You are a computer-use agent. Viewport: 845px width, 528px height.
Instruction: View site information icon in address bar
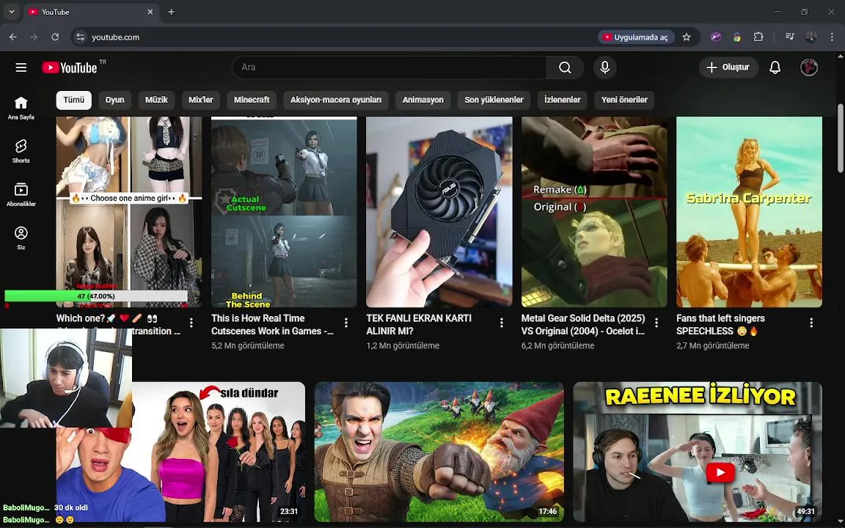click(x=80, y=37)
